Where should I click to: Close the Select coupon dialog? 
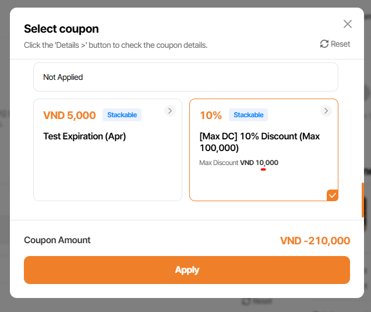tap(348, 24)
